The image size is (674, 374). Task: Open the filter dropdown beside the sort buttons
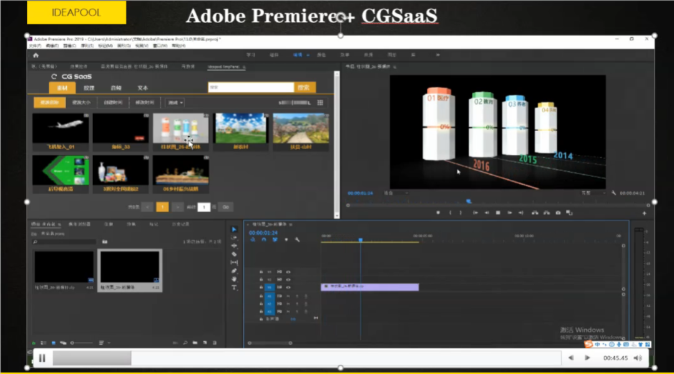click(x=175, y=103)
